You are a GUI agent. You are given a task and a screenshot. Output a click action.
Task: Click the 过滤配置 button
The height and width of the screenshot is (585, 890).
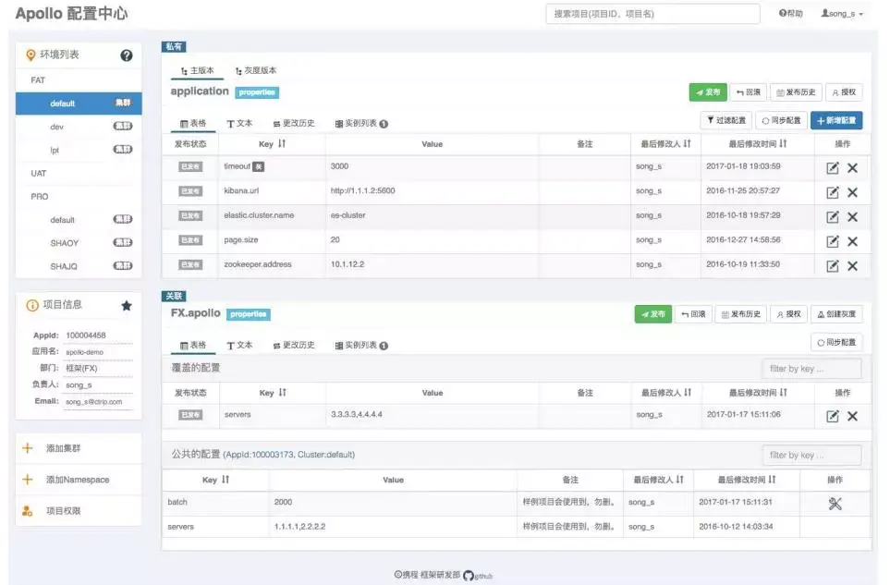pyautogui.click(x=726, y=120)
